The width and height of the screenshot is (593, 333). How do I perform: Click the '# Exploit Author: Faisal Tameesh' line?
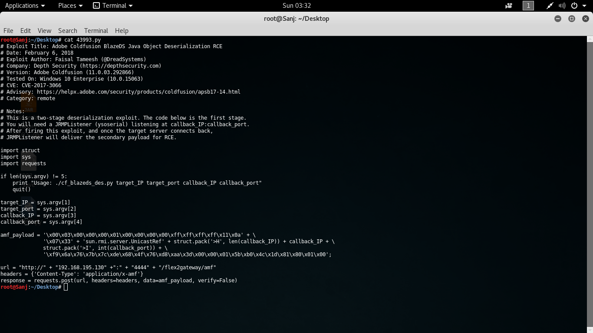pos(73,59)
